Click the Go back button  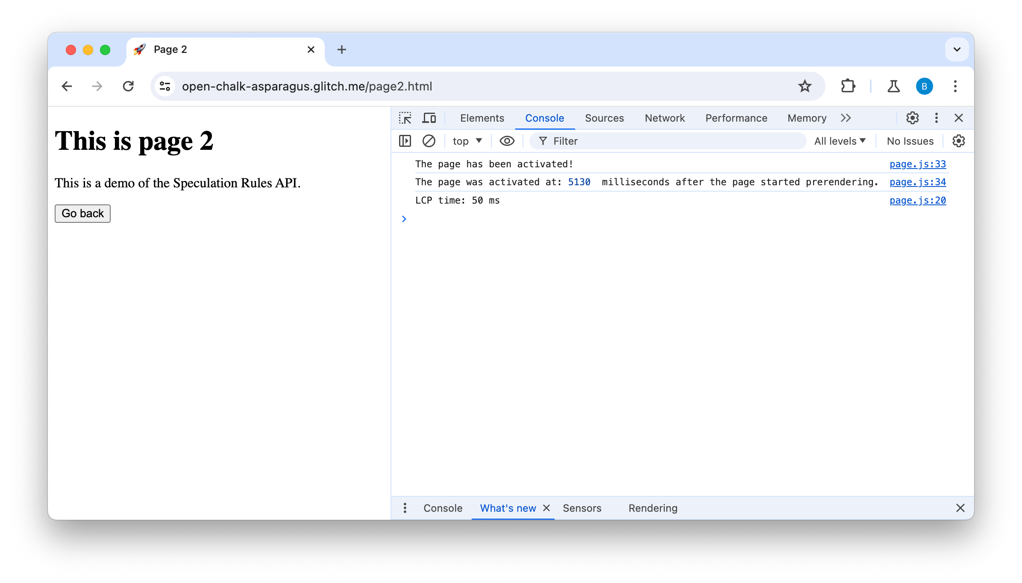pos(82,213)
